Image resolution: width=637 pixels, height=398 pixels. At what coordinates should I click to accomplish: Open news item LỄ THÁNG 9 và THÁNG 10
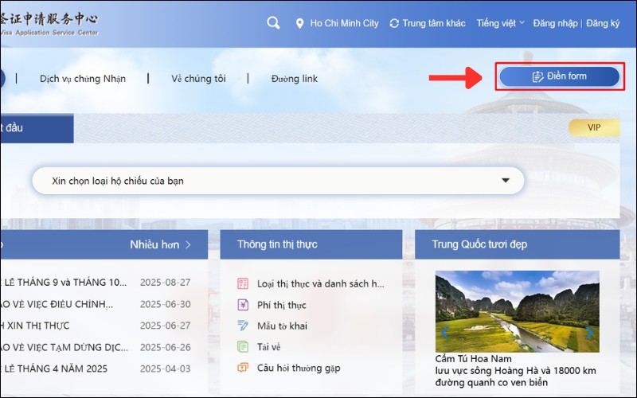point(64,283)
